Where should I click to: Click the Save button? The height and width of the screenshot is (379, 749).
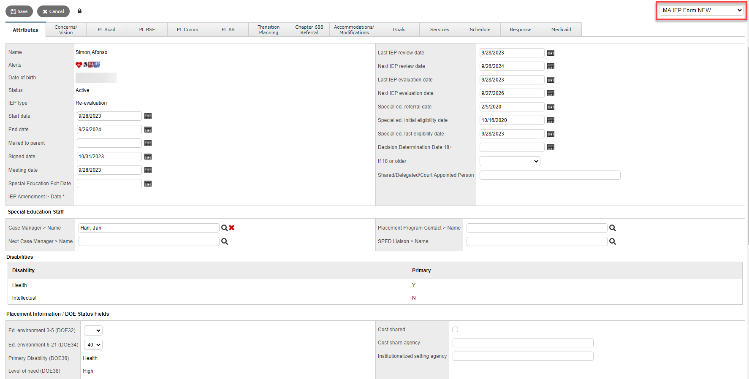click(x=19, y=11)
